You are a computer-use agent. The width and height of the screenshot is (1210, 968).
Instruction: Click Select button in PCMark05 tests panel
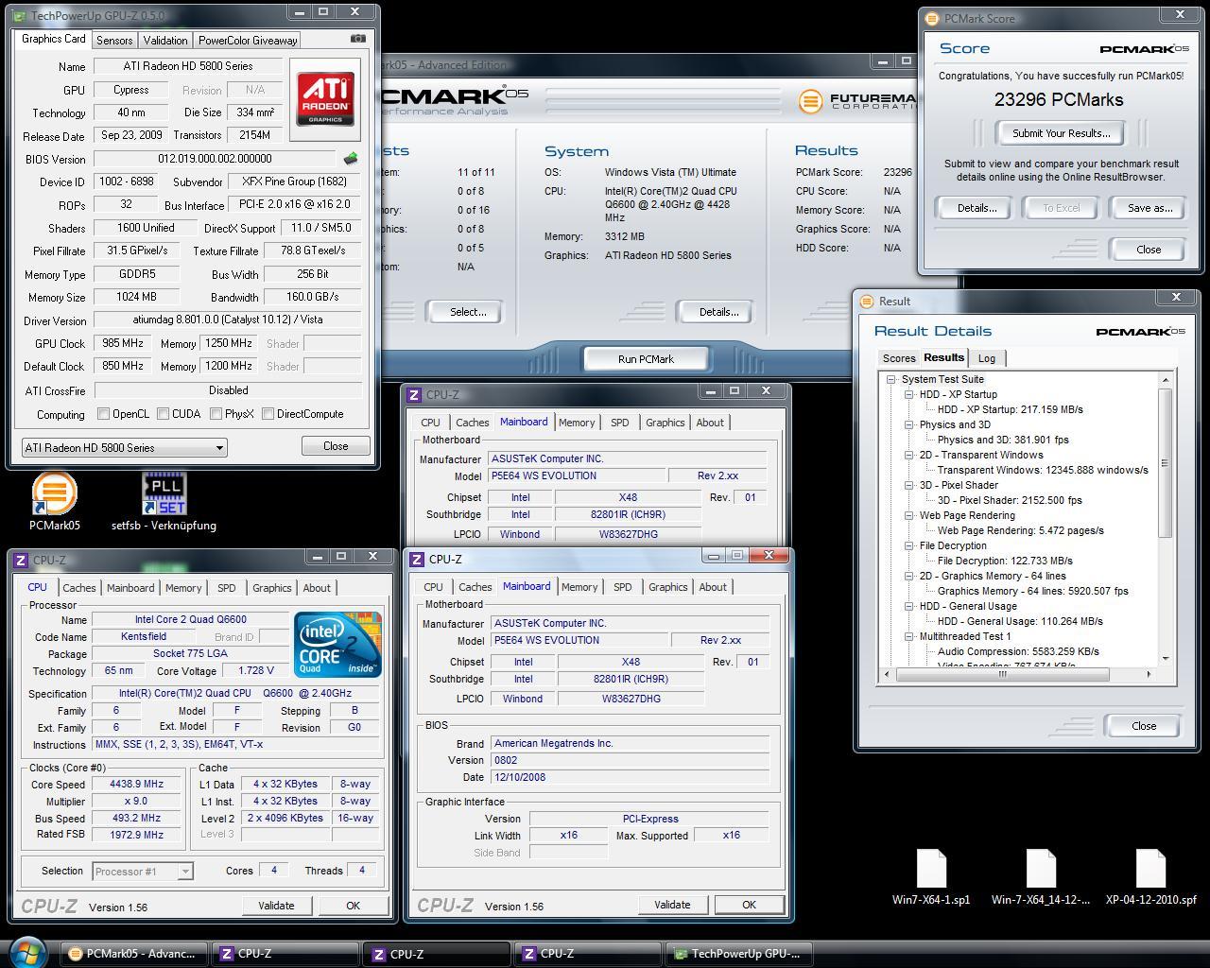pyautogui.click(x=468, y=312)
